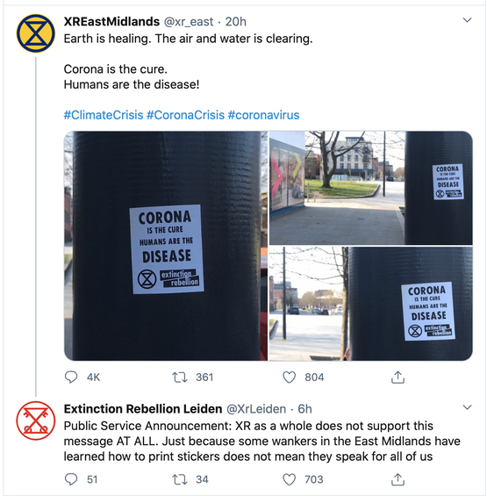
Task: Open the @XrLeiden handle
Action: point(256,409)
